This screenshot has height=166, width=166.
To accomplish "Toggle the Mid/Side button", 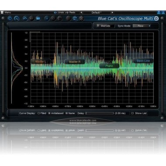I will (x=105, y=26).
